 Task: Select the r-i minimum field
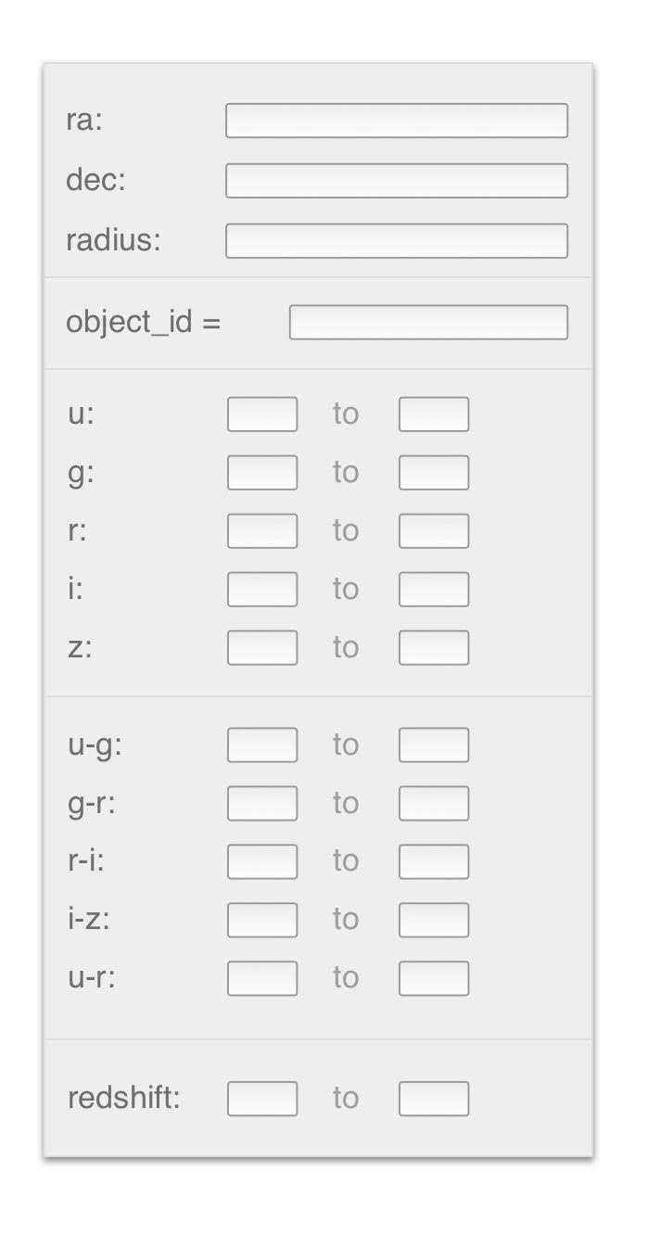coord(262,862)
